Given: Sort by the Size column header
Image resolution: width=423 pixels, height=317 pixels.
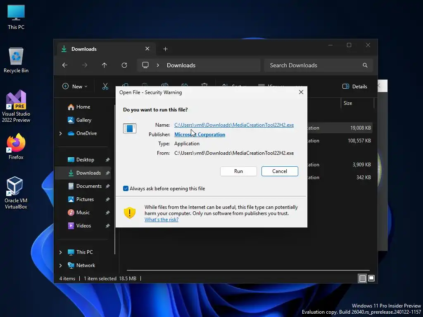Looking at the screenshot, I should pos(357,103).
